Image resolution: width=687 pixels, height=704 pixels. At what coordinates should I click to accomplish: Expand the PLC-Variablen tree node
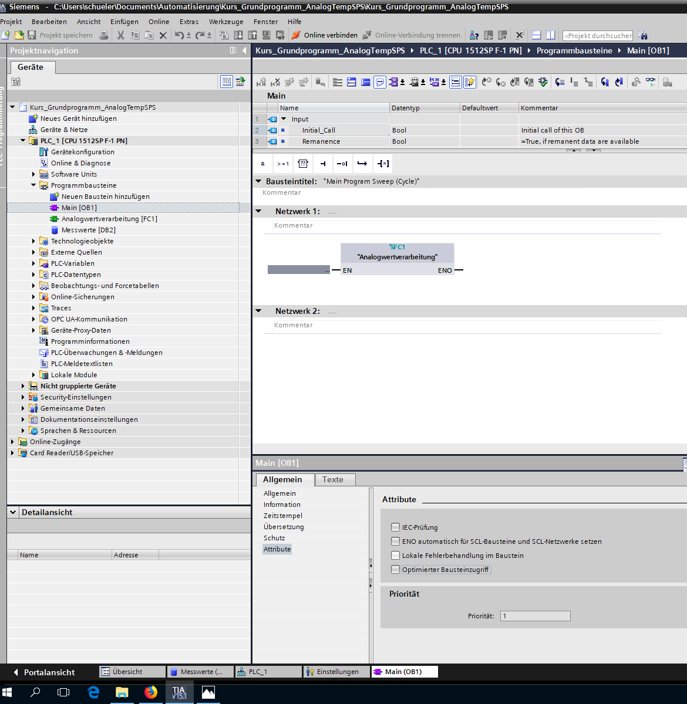(x=33, y=263)
